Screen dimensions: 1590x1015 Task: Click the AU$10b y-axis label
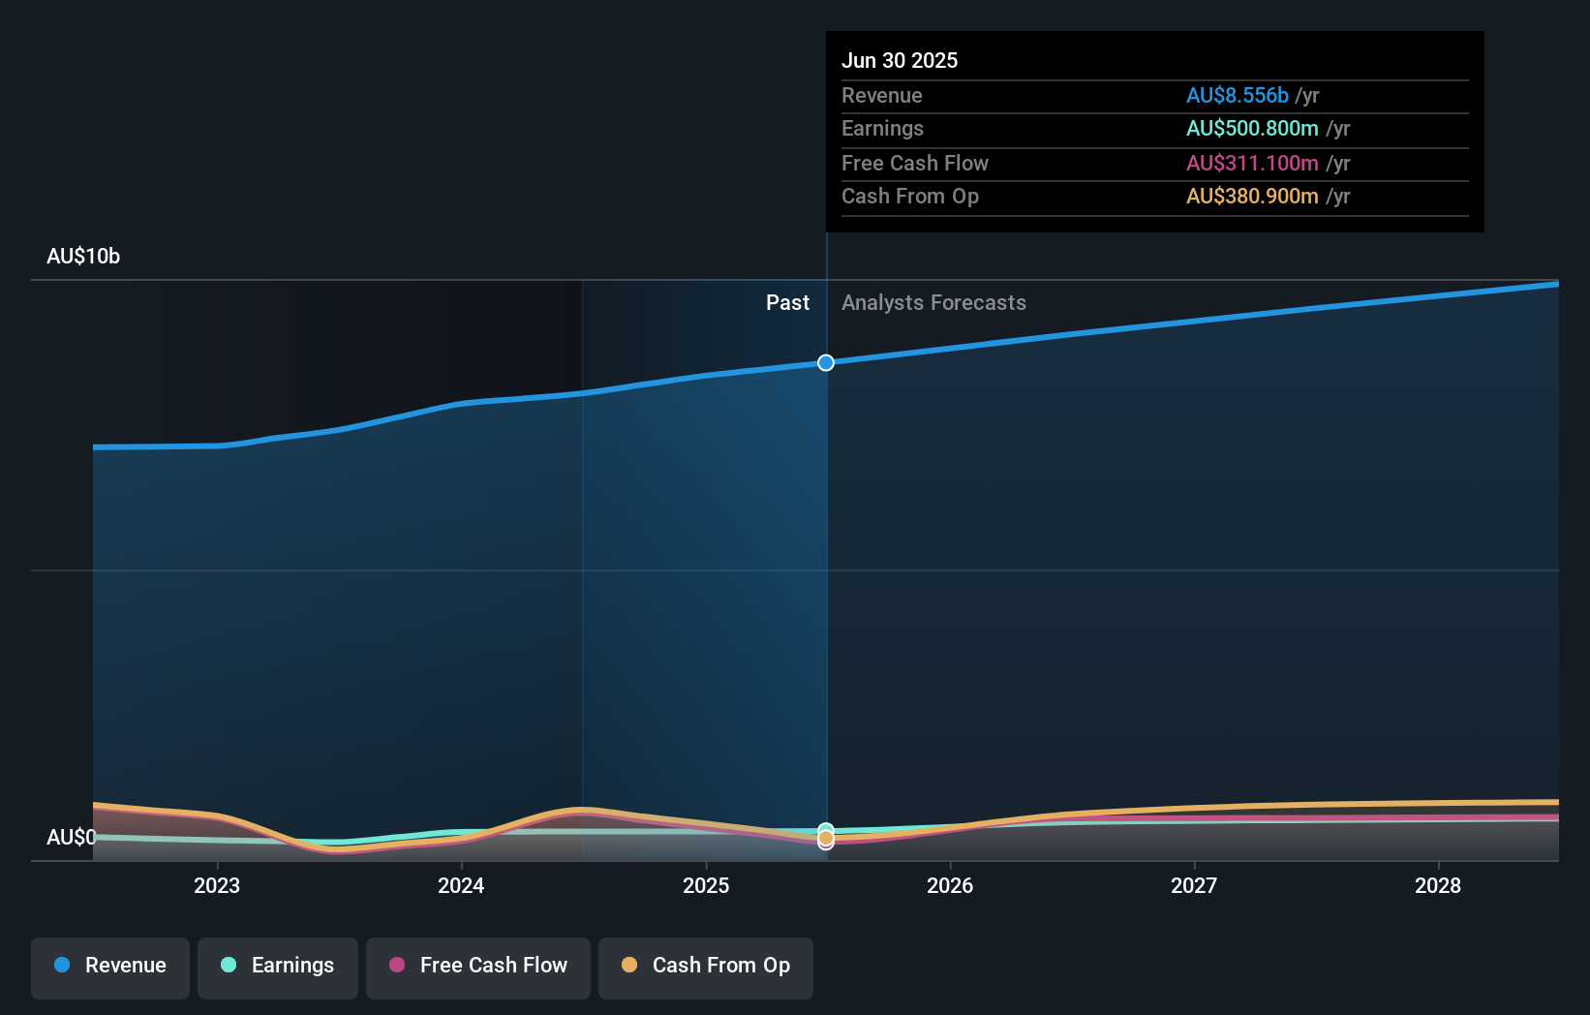[83, 256]
